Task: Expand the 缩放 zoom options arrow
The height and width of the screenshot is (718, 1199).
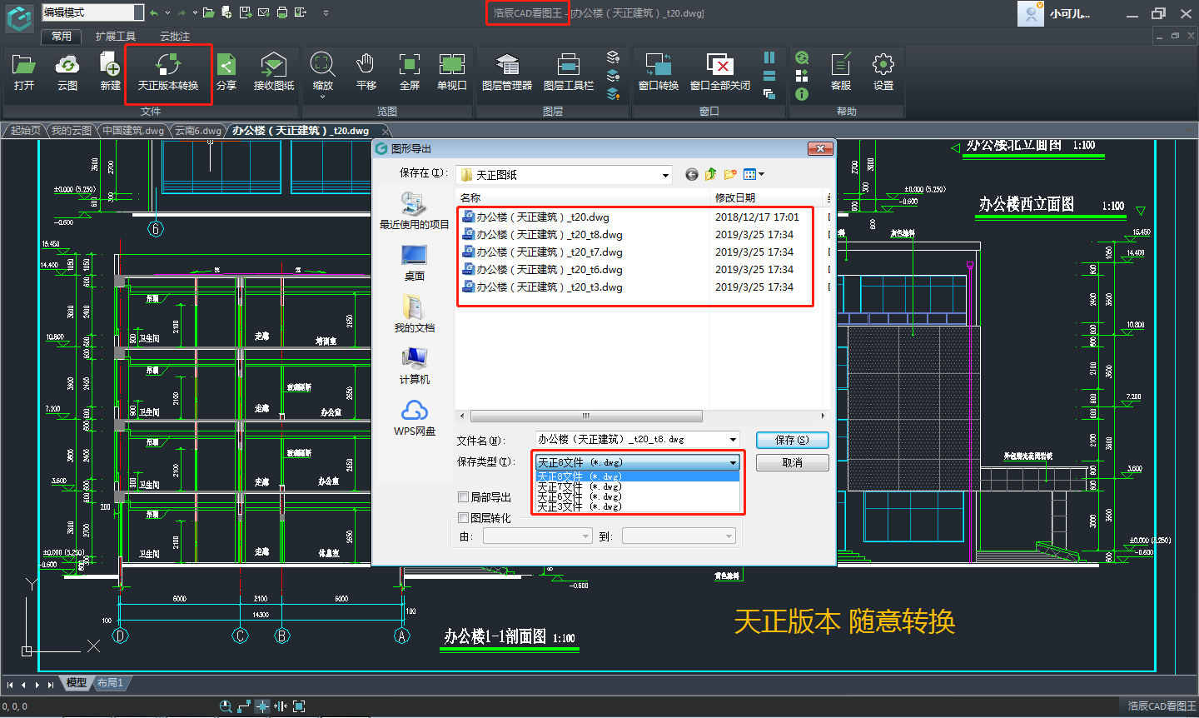Action: click(323, 97)
